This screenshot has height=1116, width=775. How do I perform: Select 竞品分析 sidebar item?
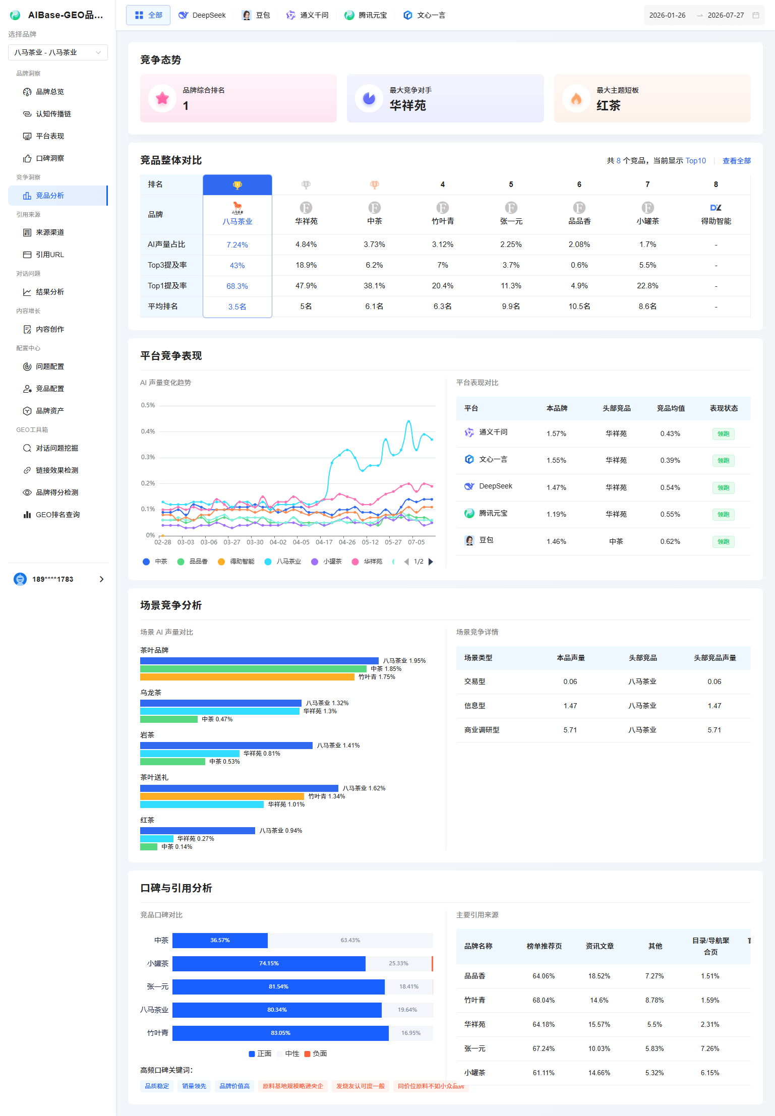click(57, 196)
